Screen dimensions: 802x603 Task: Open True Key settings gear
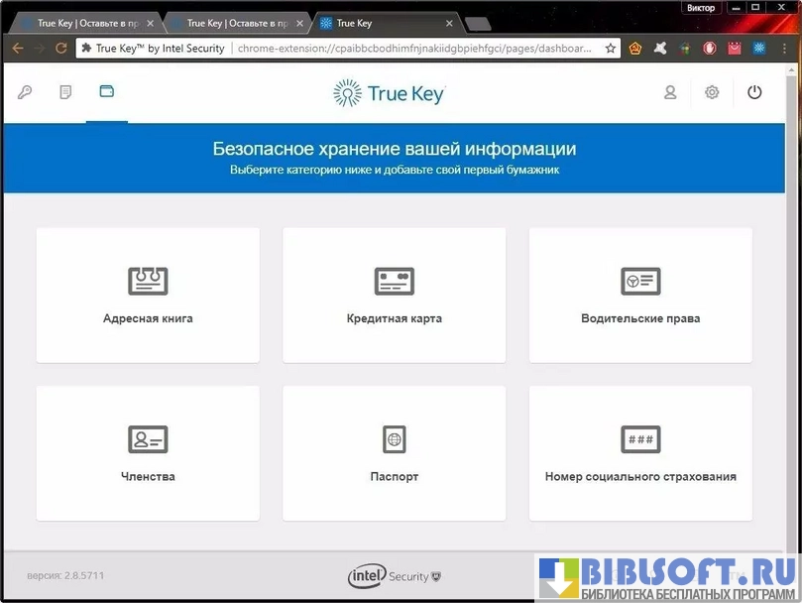712,92
